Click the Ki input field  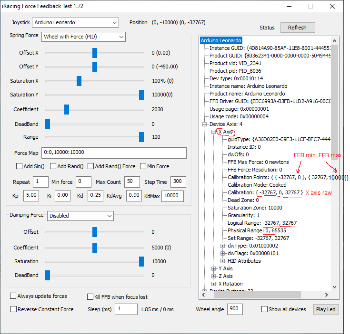coord(62,196)
